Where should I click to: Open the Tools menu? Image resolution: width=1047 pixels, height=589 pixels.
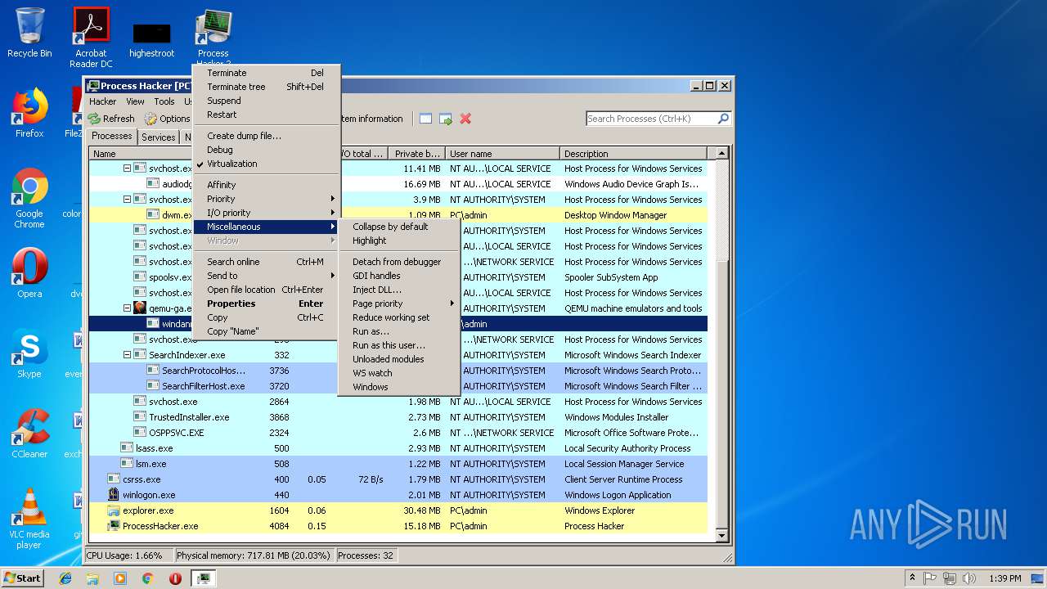coord(164,101)
